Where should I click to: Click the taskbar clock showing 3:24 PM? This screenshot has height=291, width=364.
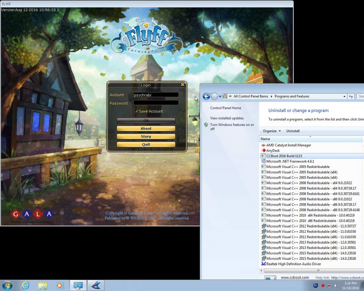coord(350,286)
